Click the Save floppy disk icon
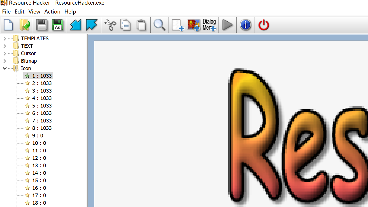Screen dimensions: 368x207 coord(42,25)
